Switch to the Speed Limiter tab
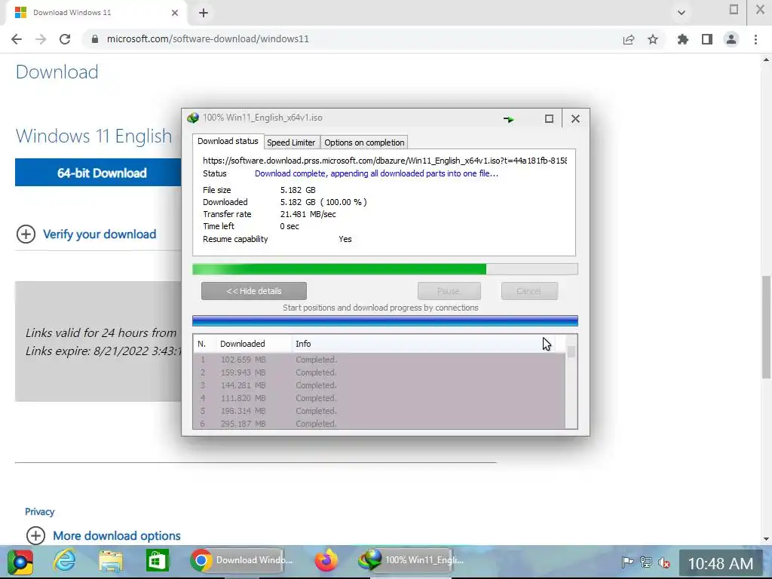This screenshot has width=772, height=579. [x=291, y=142]
